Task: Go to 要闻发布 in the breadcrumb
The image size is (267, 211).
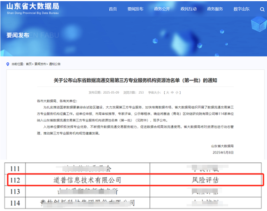Action: coord(40,64)
